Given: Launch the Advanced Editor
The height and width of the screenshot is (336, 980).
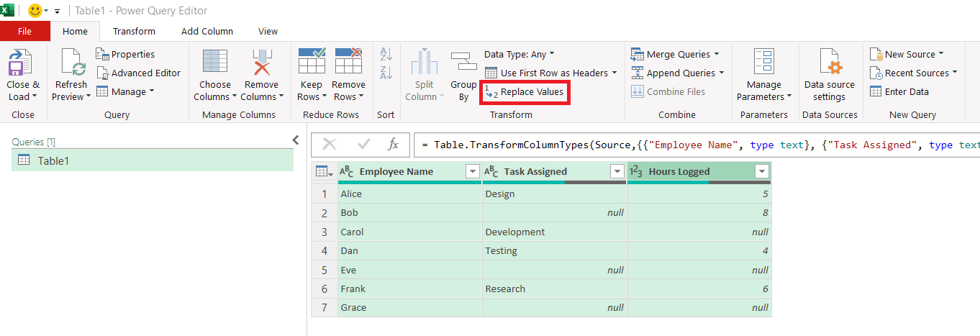Looking at the screenshot, I should pos(138,73).
